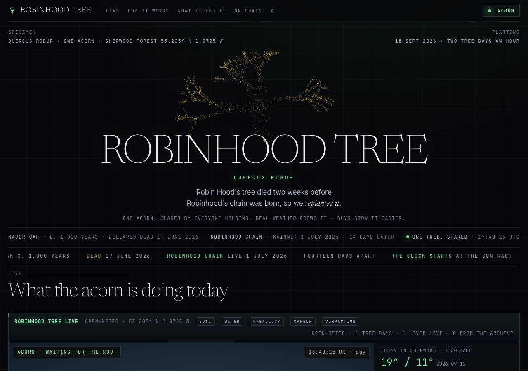Click the green dot in Acorn button

[489, 11]
